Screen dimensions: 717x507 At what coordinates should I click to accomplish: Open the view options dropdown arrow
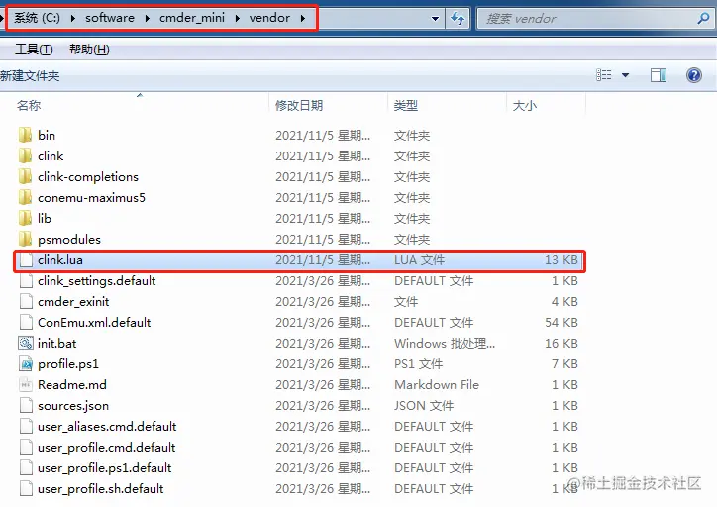(x=625, y=75)
